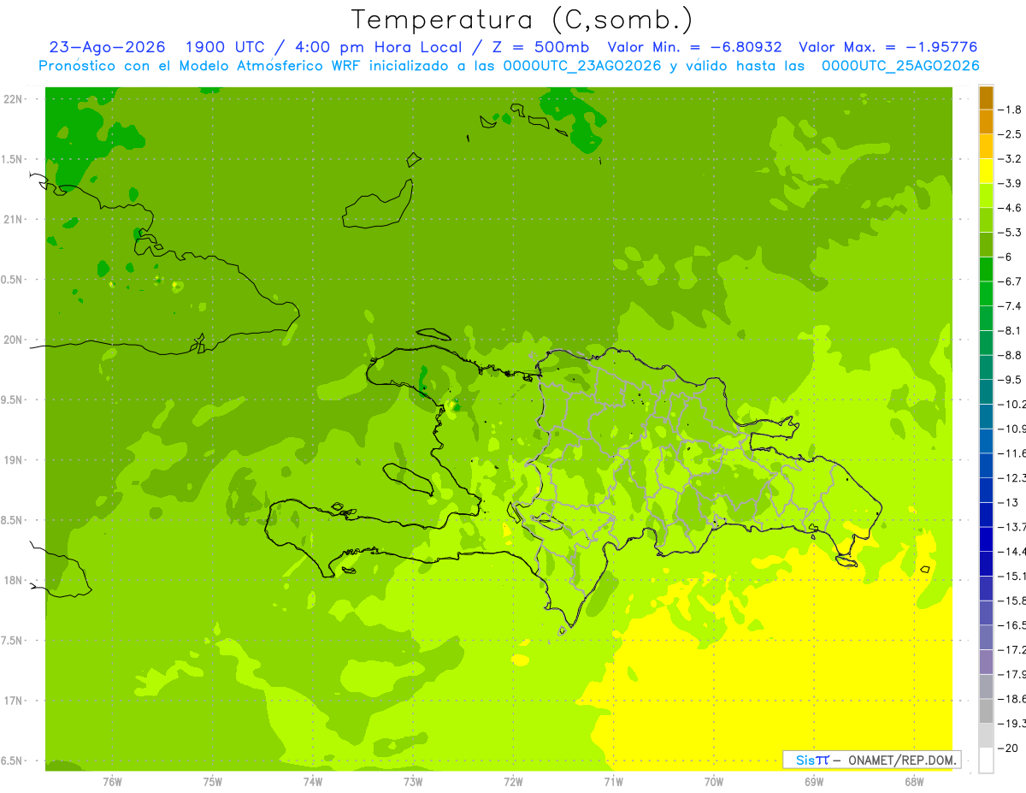The width and height of the screenshot is (1026, 793).
Task: Click the -1.8 legend value
Action: (1011, 109)
